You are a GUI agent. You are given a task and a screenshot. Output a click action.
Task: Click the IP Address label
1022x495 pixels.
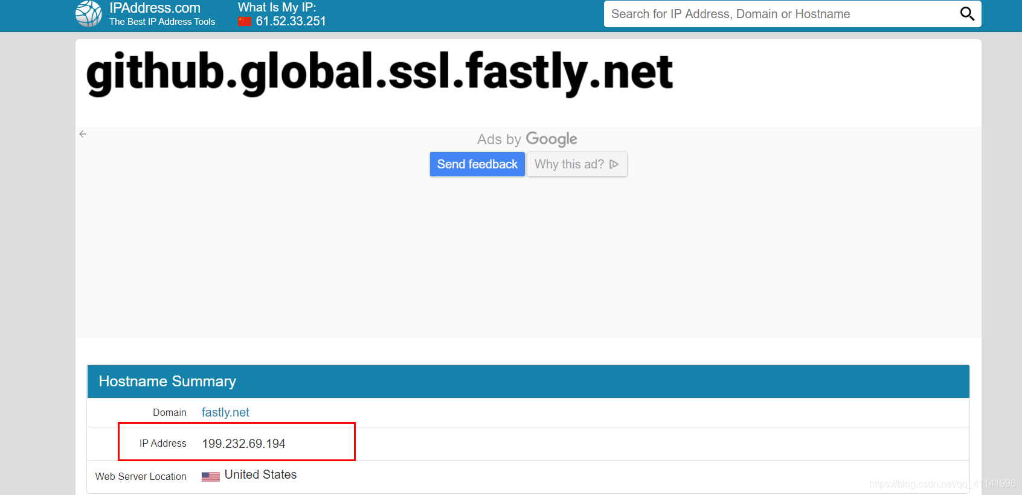point(163,444)
